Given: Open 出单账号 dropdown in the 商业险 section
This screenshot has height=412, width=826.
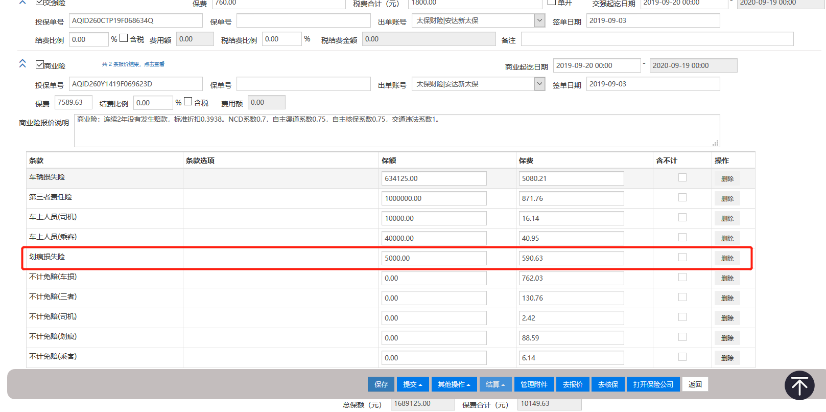Looking at the screenshot, I should coord(539,84).
